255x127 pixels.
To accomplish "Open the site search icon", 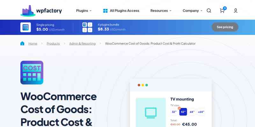I will [209, 11].
